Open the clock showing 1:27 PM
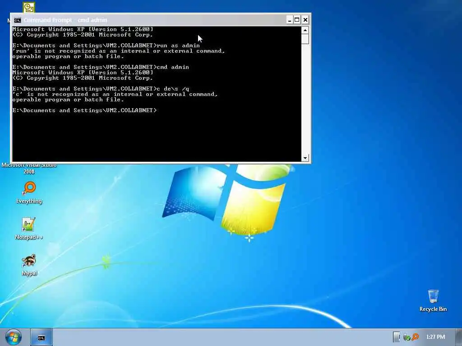462x346 pixels. [x=435, y=337]
